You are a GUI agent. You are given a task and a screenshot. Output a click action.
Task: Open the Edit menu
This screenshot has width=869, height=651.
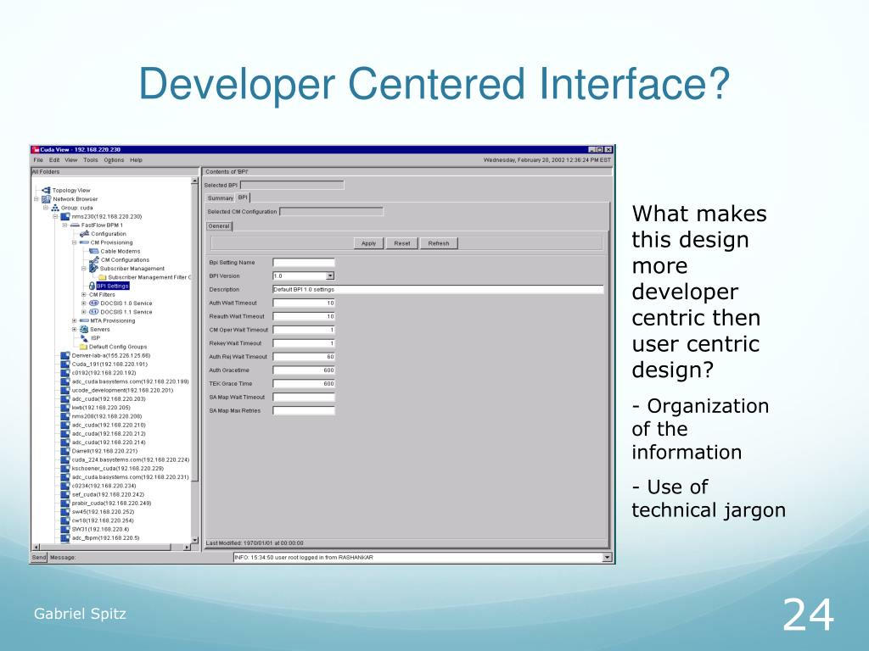click(x=54, y=160)
